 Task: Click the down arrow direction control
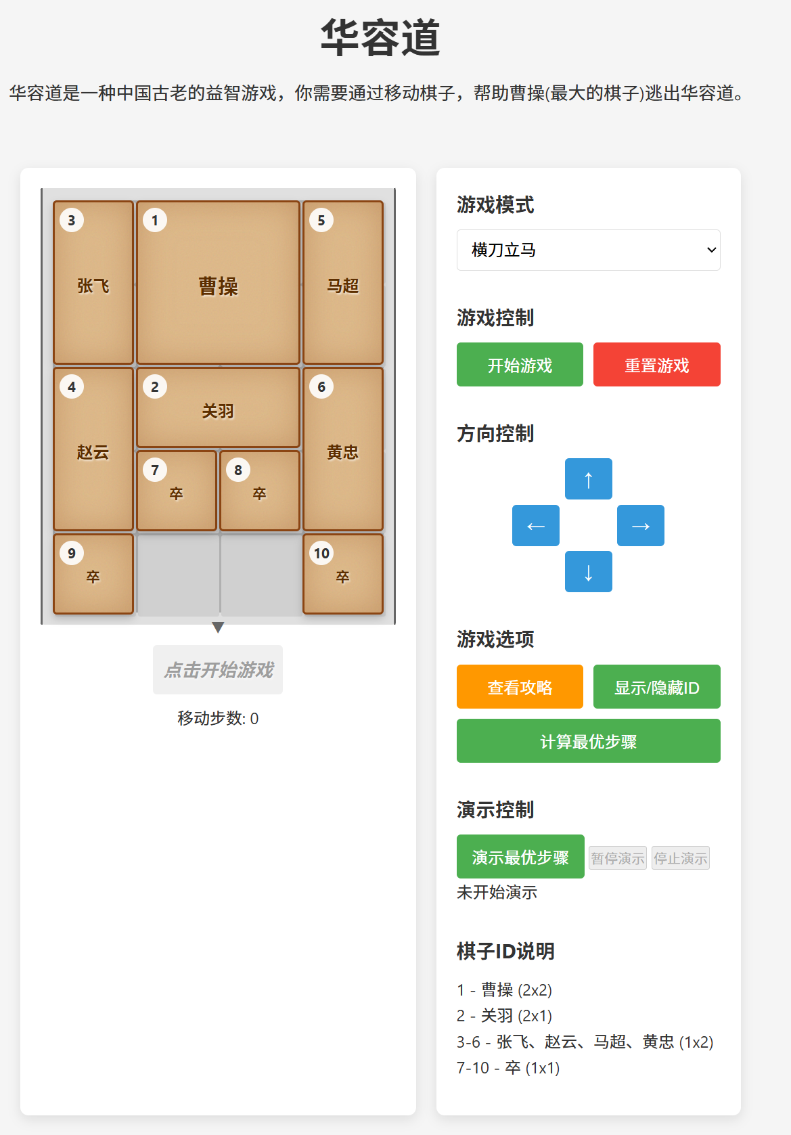coord(588,572)
